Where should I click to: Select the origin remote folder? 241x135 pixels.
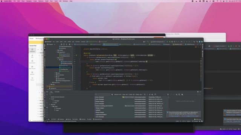coord(55,106)
